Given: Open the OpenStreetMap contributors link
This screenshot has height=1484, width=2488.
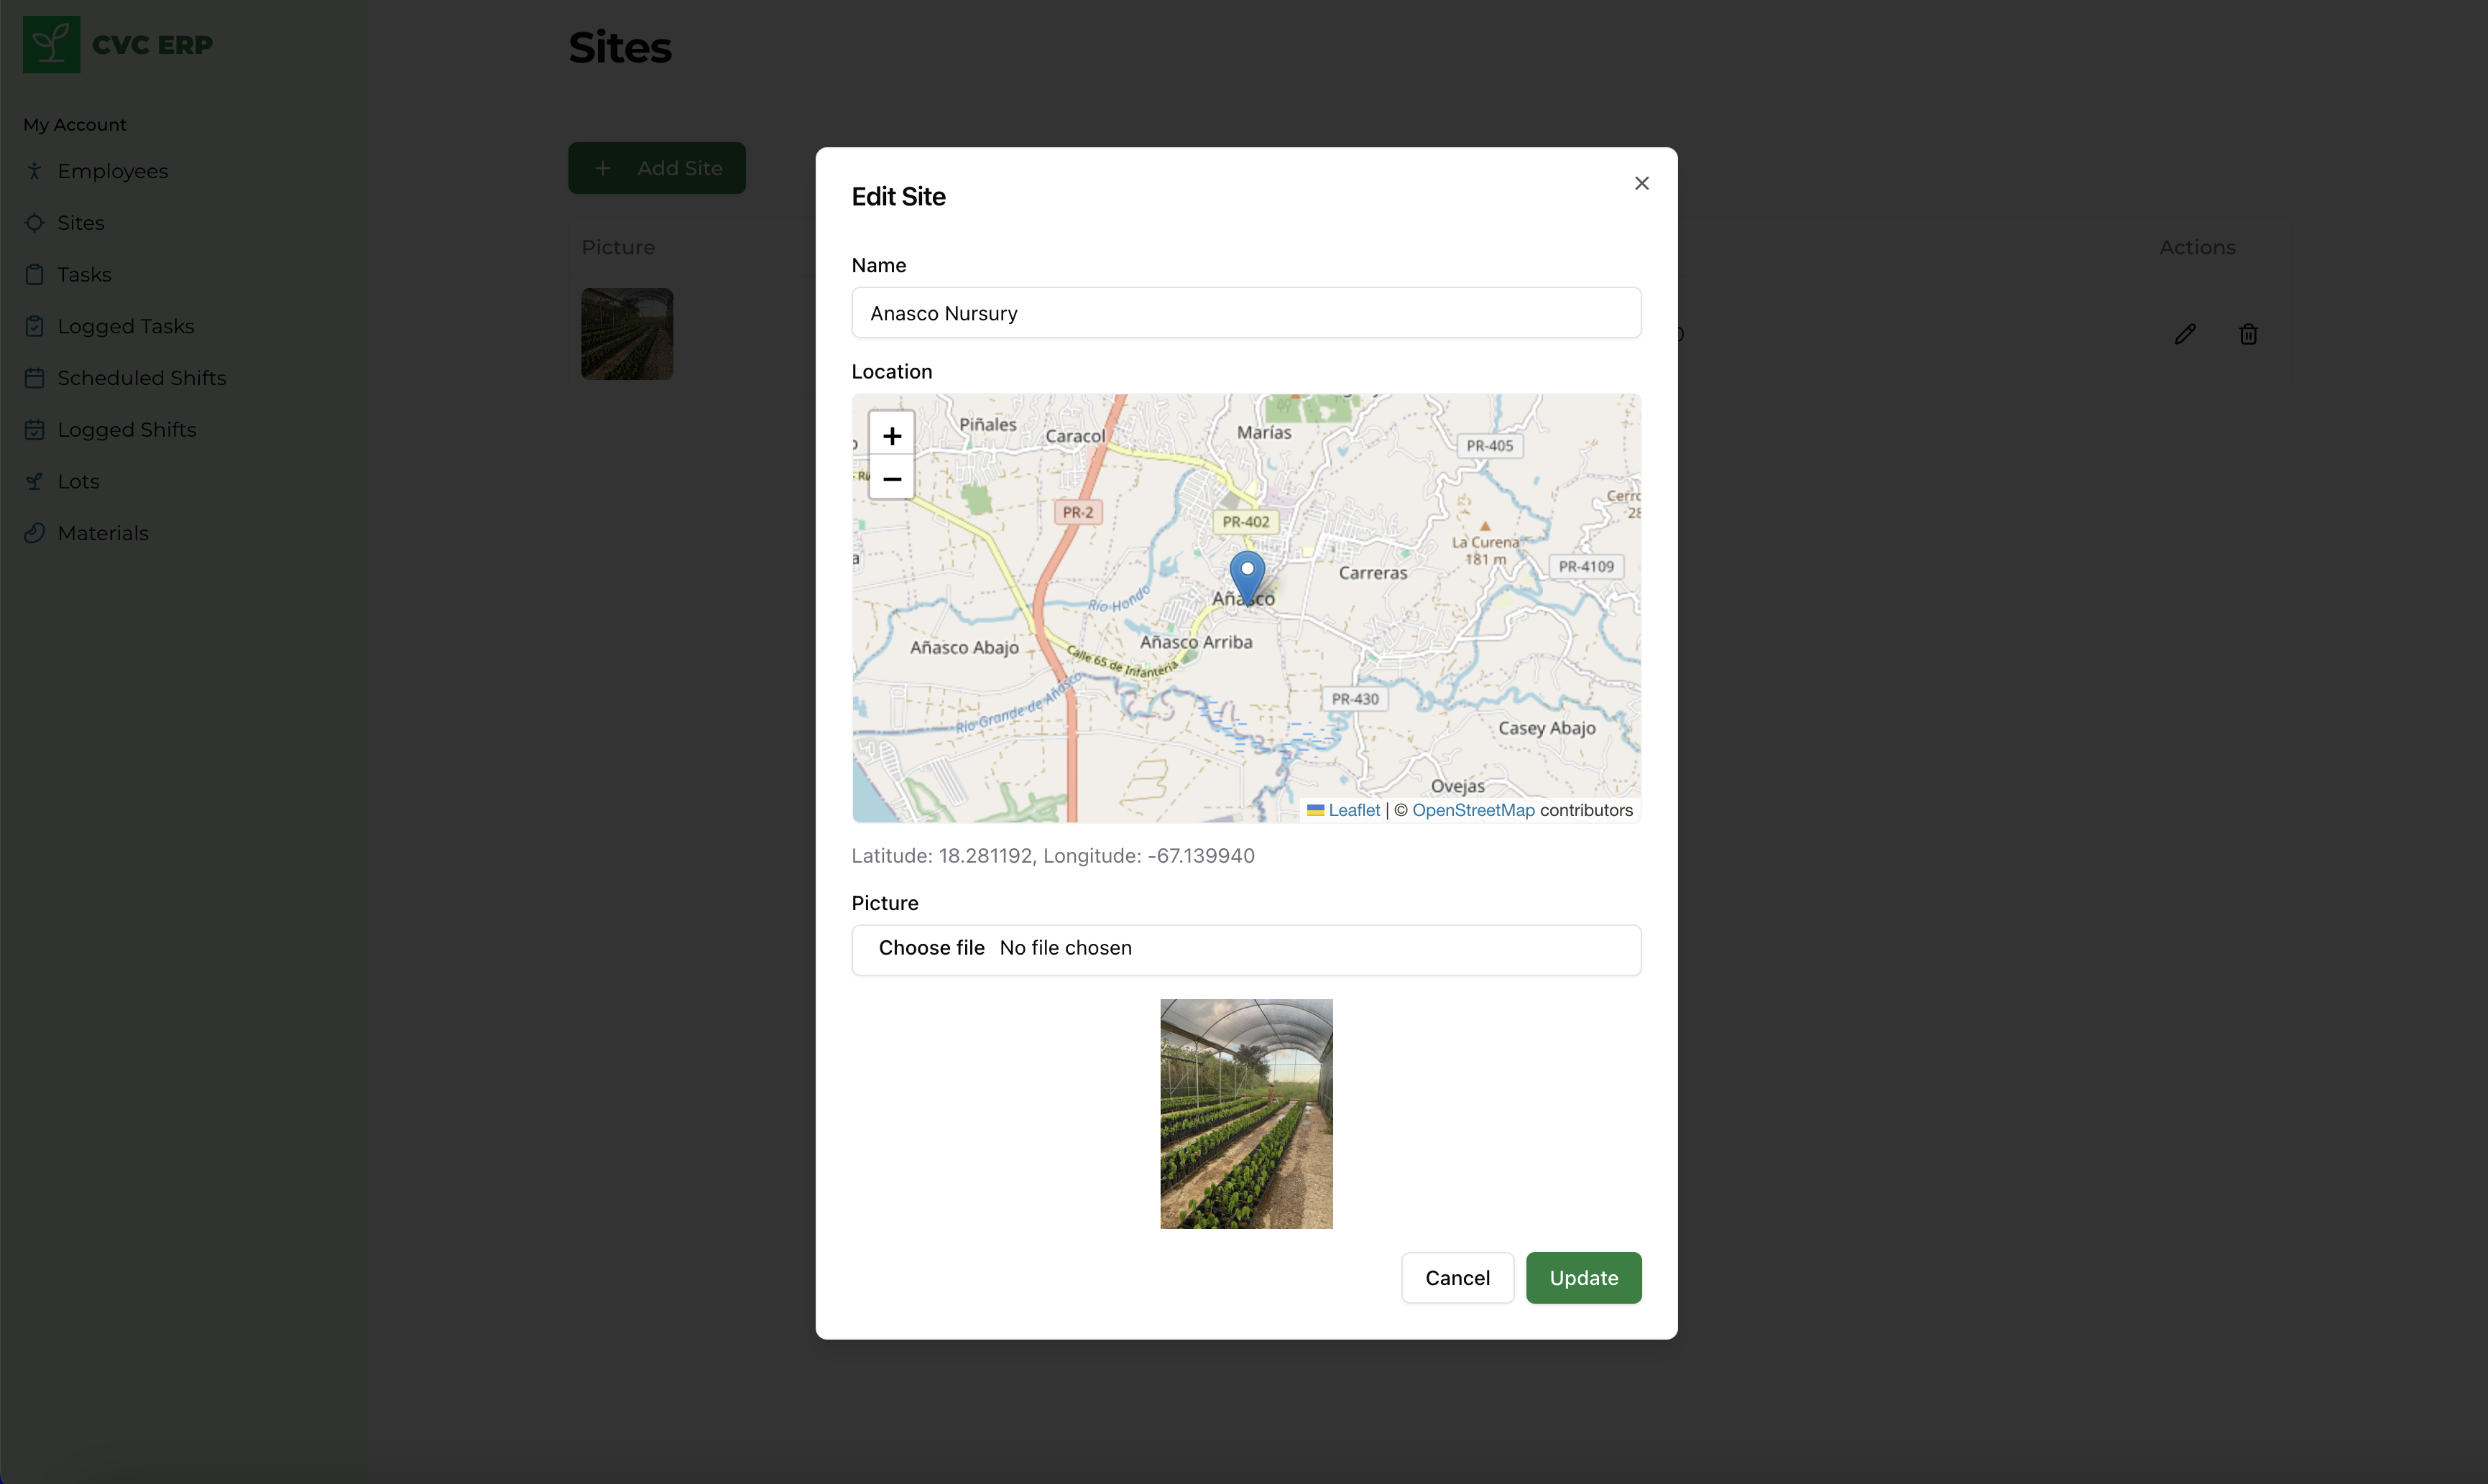Looking at the screenshot, I should tap(1472, 810).
